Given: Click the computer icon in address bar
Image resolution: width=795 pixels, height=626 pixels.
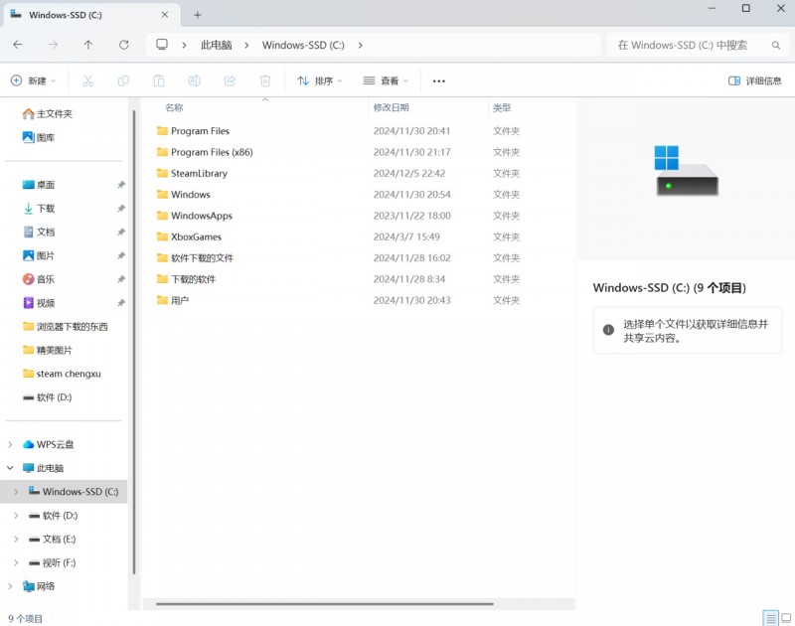Looking at the screenshot, I should [x=162, y=45].
